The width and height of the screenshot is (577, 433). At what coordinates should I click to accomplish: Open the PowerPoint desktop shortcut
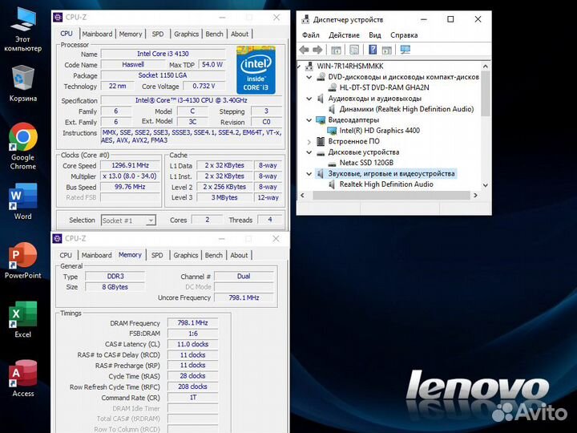(x=22, y=261)
